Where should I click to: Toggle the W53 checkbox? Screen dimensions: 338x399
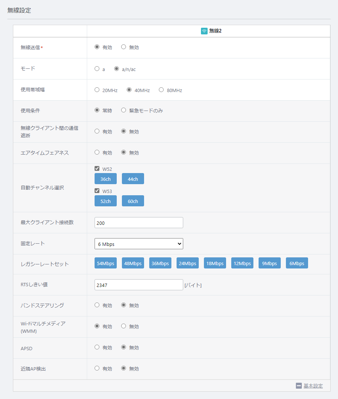[x=97, y=190]
